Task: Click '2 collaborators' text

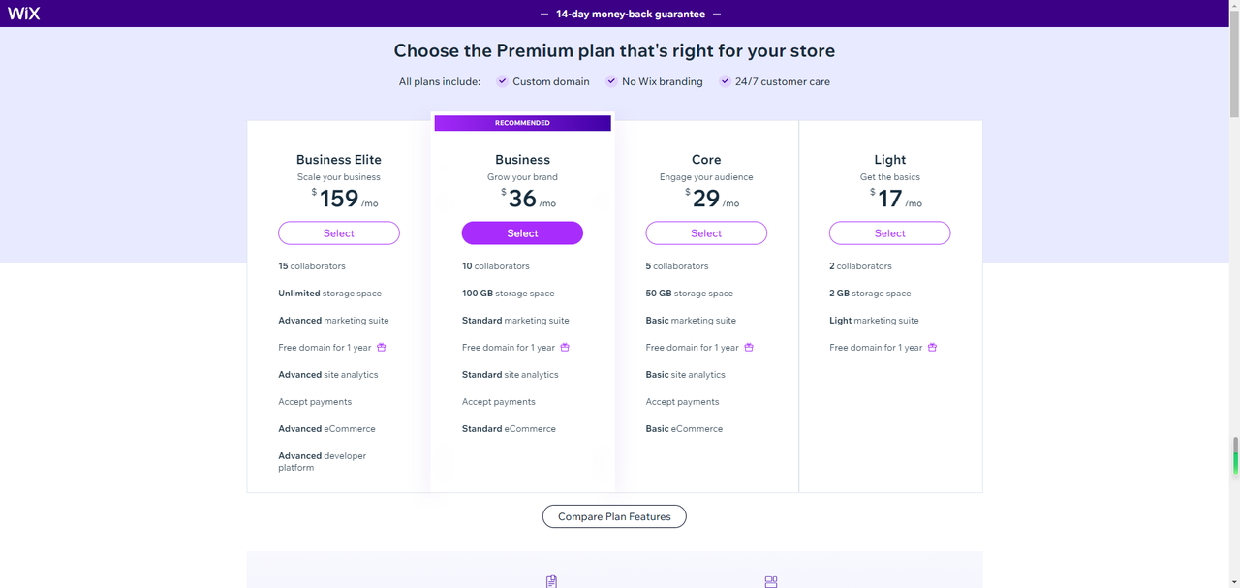Action: pyautogui.click(x=860, y=266)
